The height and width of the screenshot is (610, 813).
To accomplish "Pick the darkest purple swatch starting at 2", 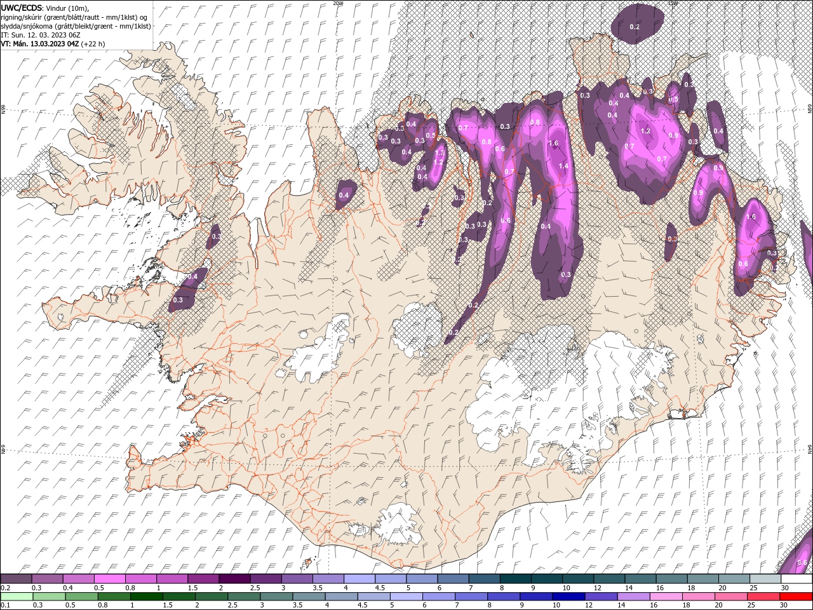I will pos(234,579).
